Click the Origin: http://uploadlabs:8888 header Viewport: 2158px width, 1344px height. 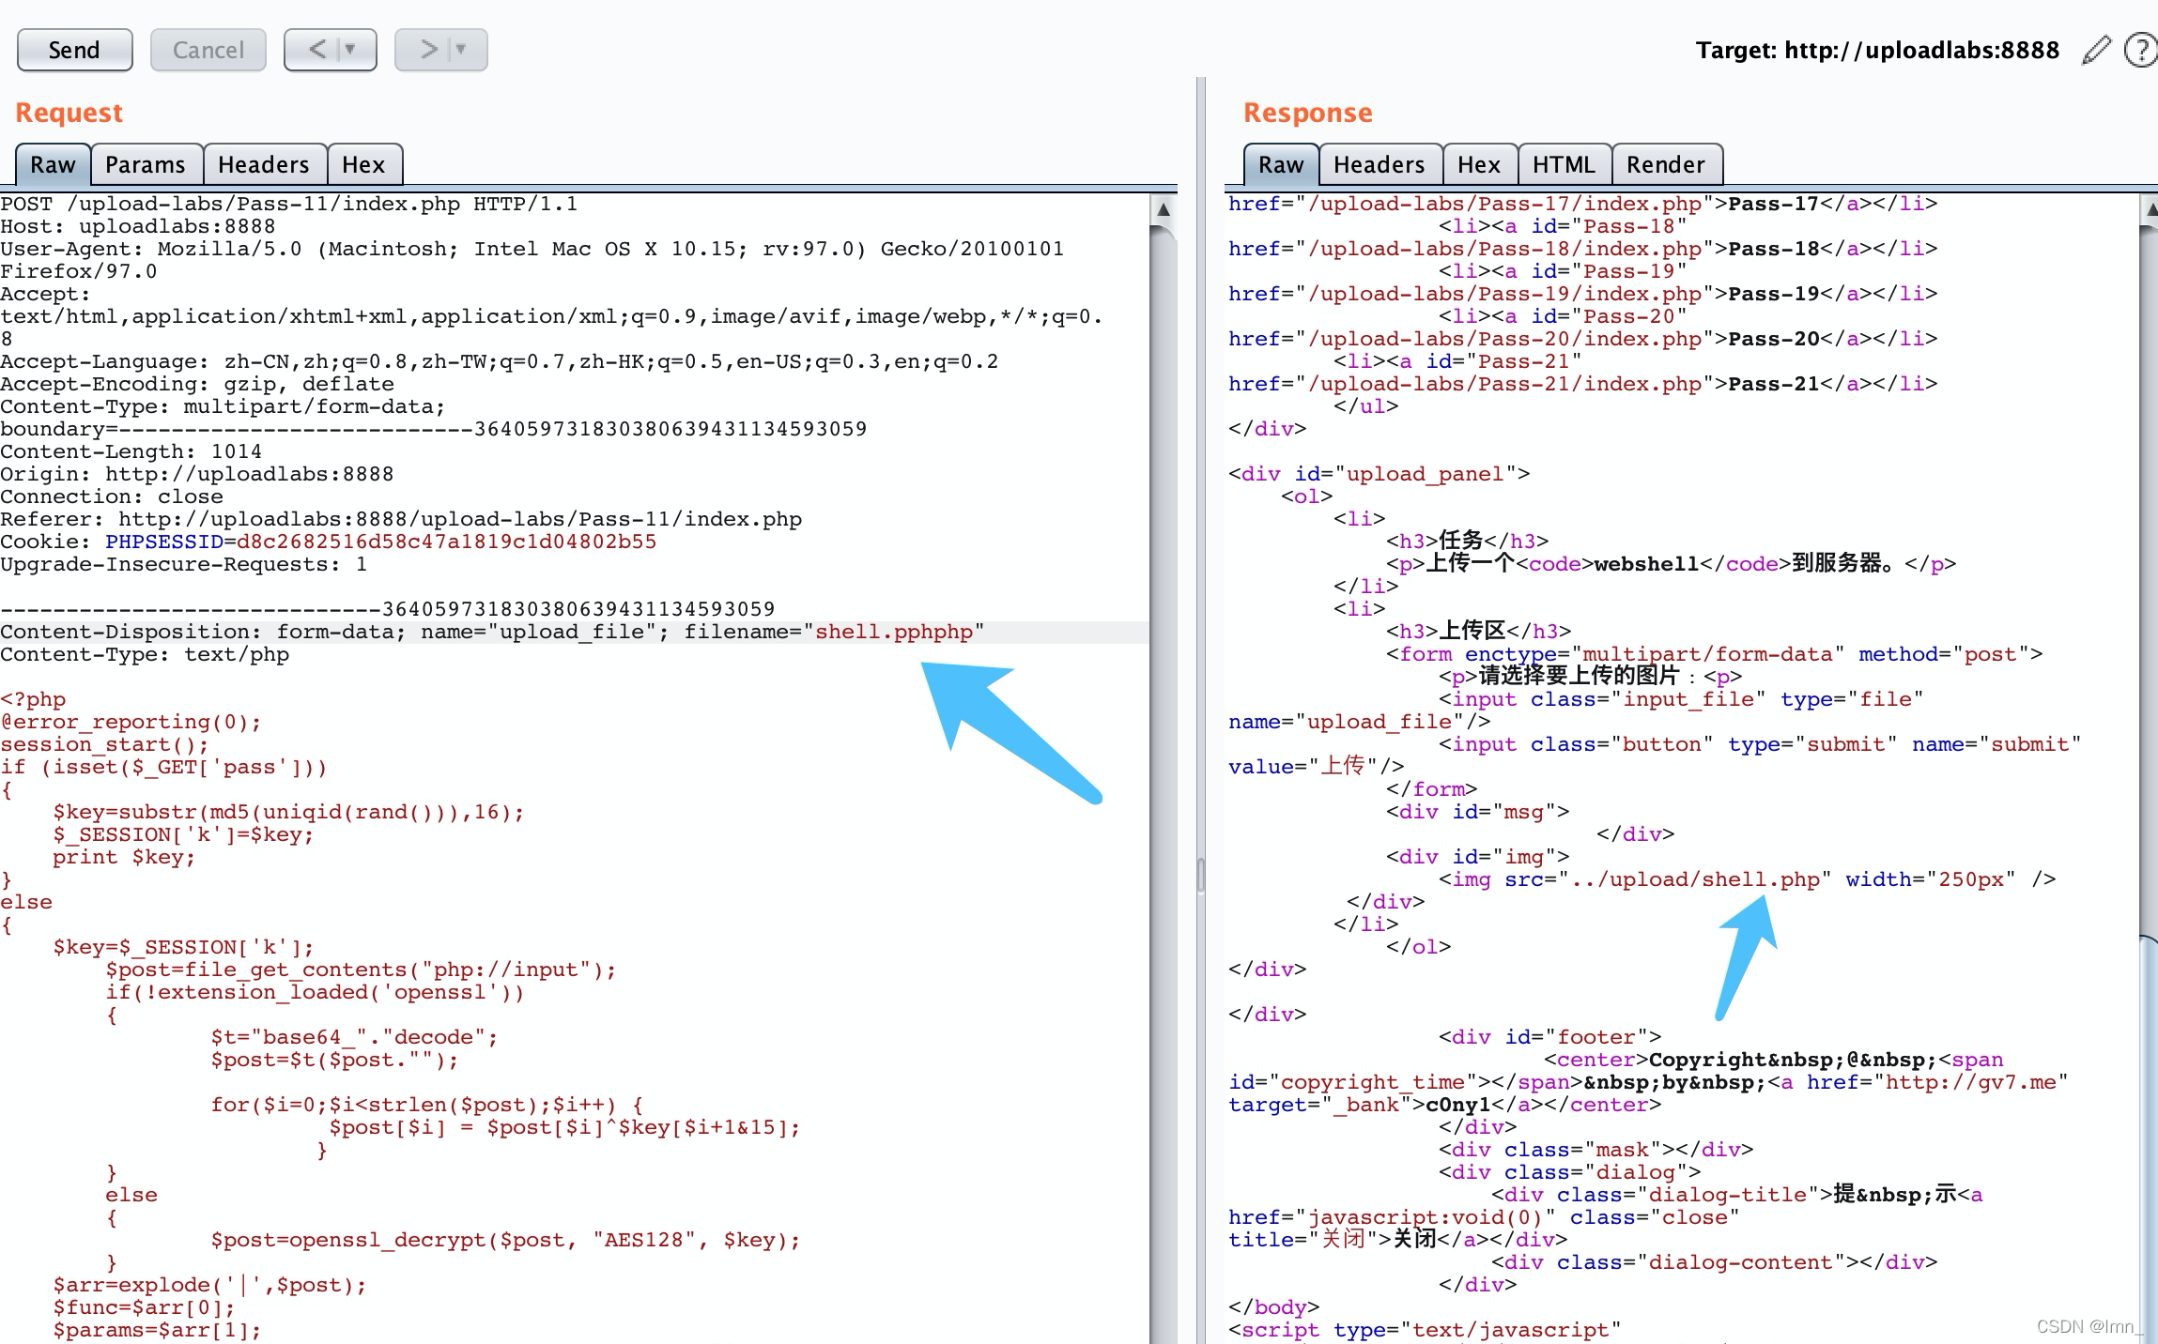(x=197, y=474)
